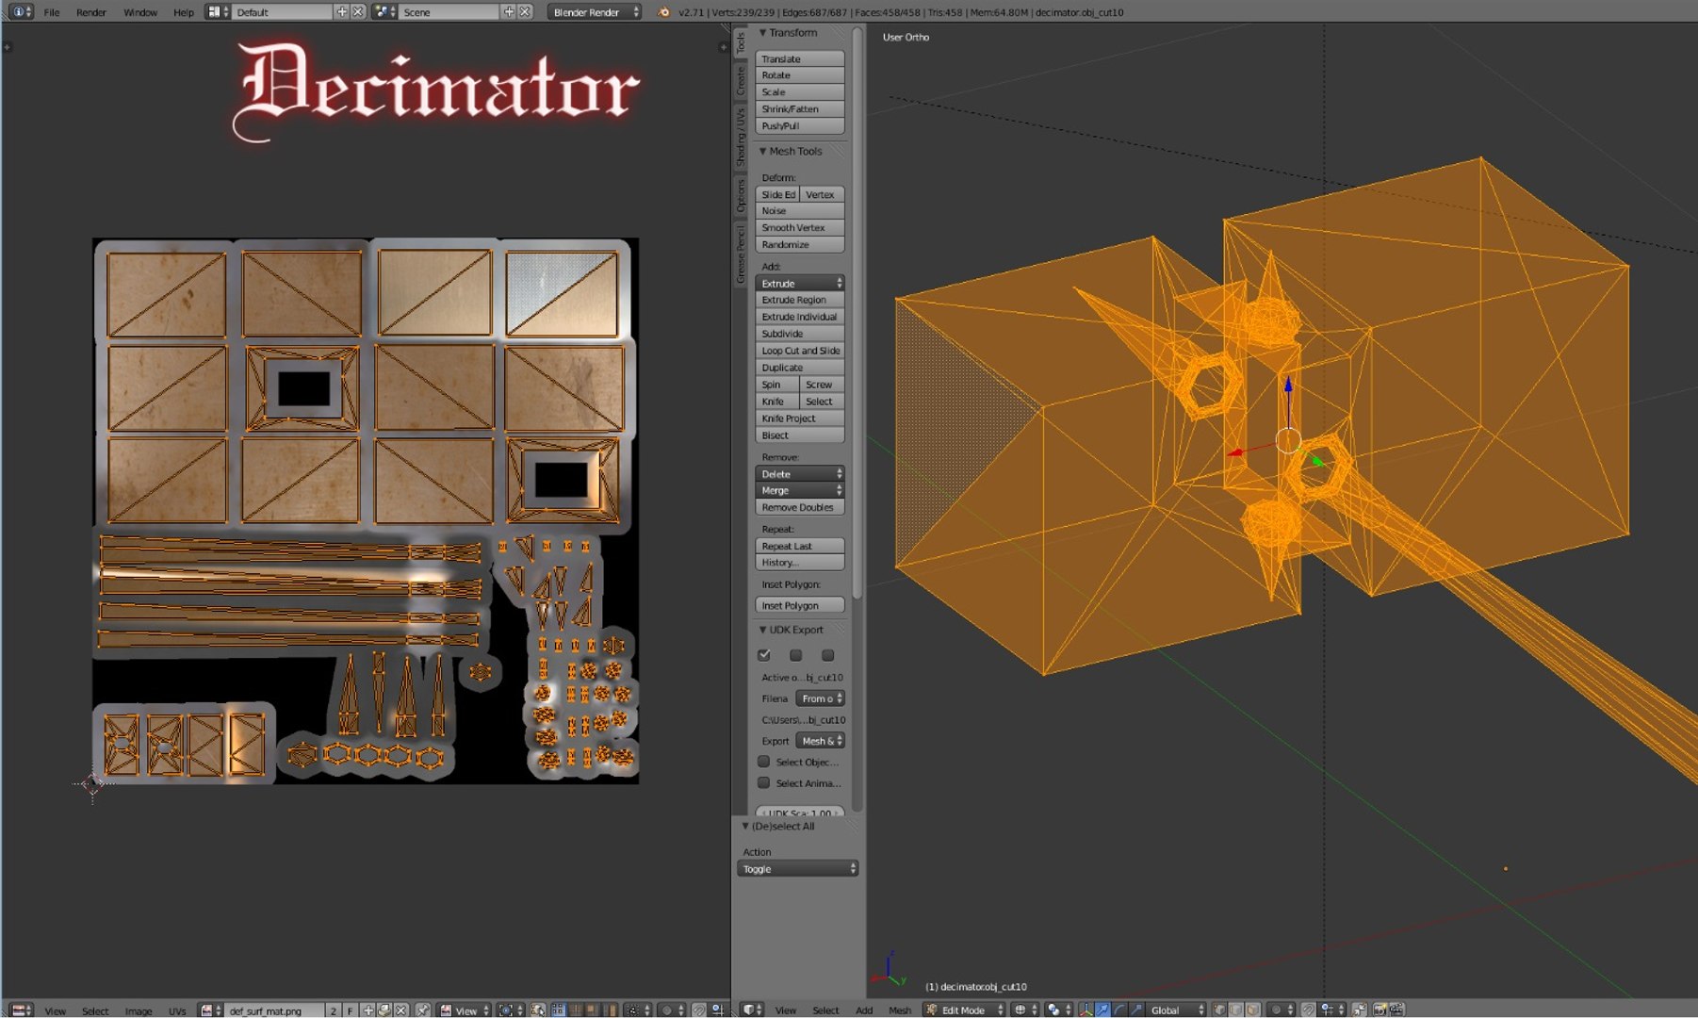Click OpenGL render image camera icon
Viewport: 1698px width, 1018px height.
[1380, 1010]
